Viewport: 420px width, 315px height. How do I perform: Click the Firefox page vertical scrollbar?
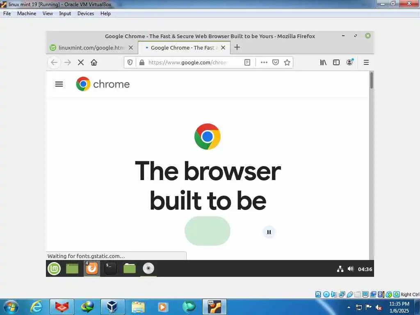[x=372, y=80]
